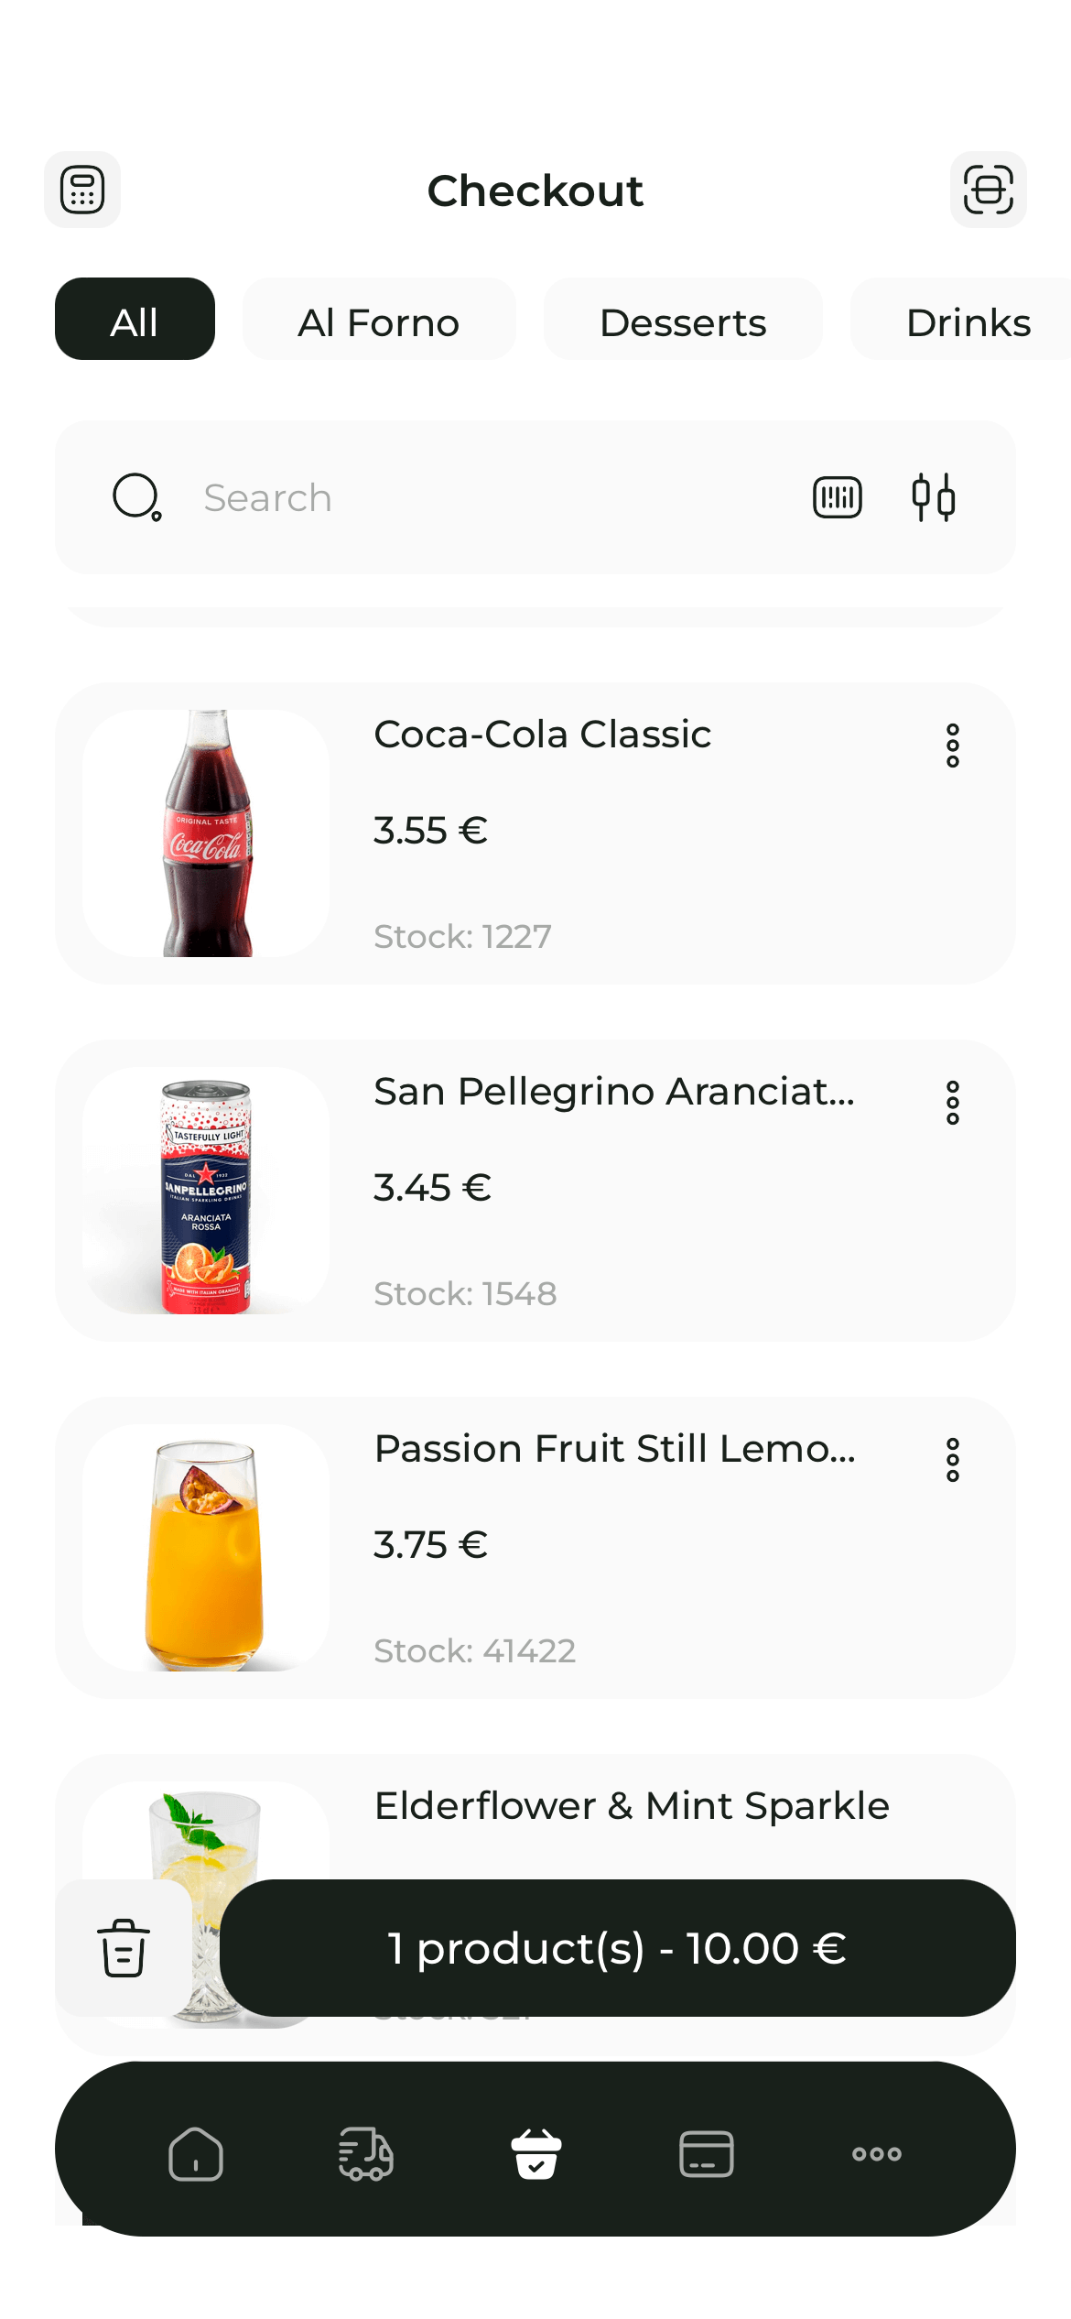The image size is (1071, 2319).
Task: Open San Pellegrino Aranciata options menu
Action: pos(953,1103)
